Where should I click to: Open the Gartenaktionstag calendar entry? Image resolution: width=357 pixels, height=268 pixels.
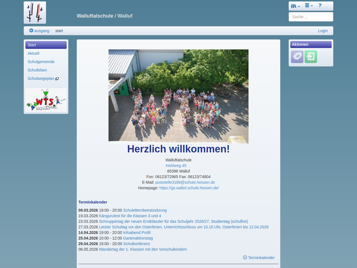pos(138,238)
